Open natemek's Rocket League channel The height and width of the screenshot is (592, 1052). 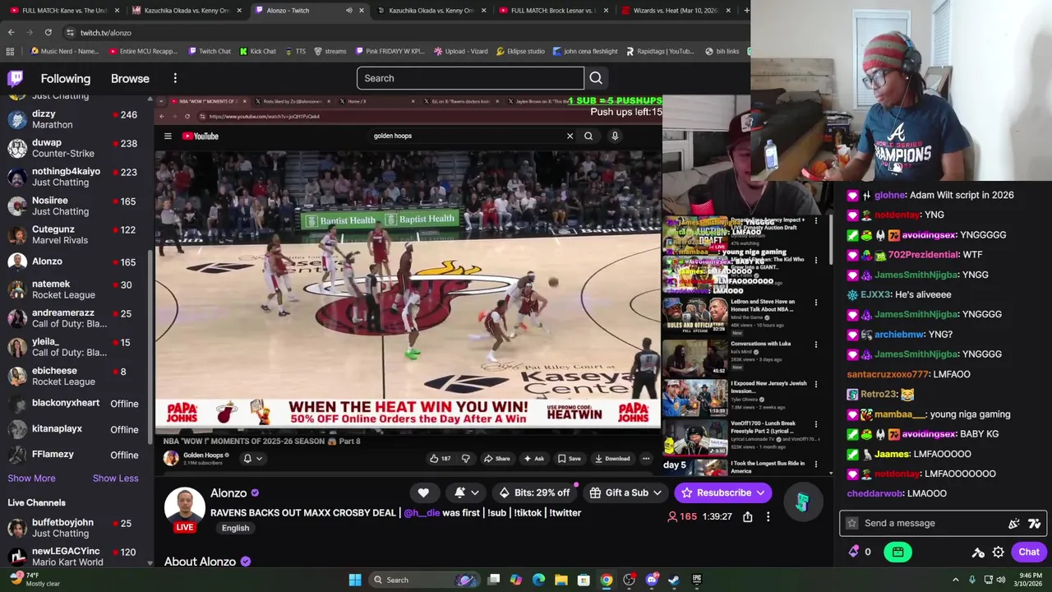click(x=74, y=289)
